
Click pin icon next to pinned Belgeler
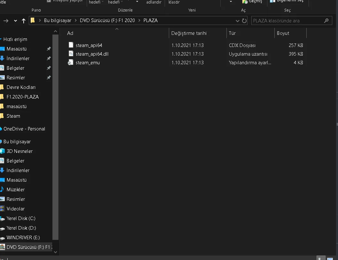click(49, 68)
